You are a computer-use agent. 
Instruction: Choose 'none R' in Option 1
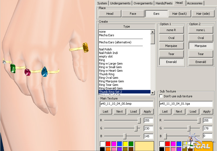click(171, 30)
